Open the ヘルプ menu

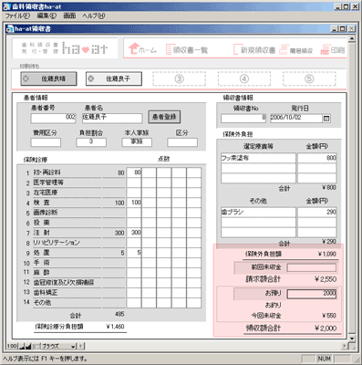[x=94, y=16]
